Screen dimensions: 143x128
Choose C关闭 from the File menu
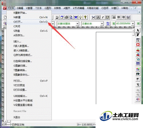(x=29, y=26)
